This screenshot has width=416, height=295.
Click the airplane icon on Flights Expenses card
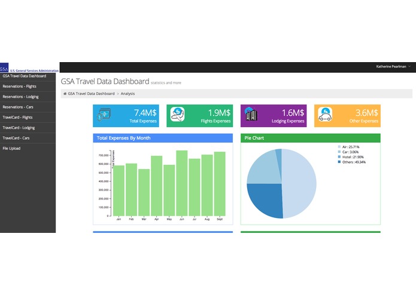coord(178,114)
